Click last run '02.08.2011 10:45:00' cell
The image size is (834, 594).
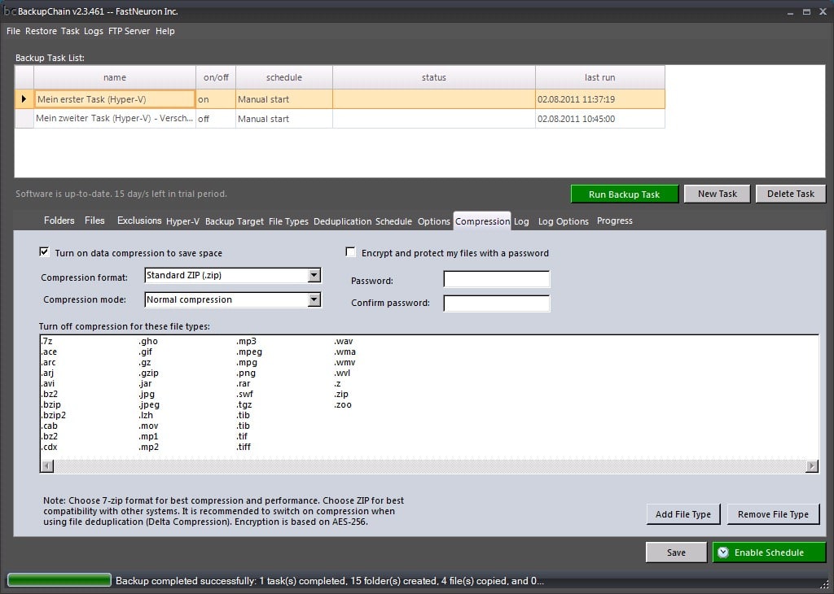[600, 119]
